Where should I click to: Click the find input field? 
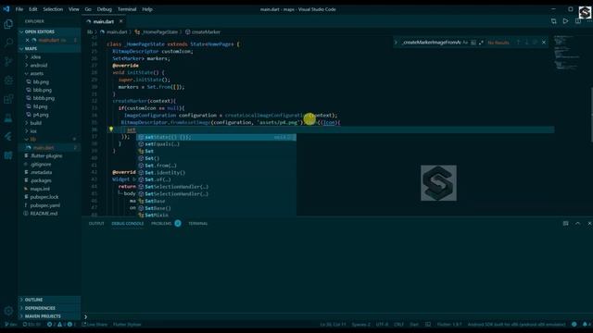point(431,43)
